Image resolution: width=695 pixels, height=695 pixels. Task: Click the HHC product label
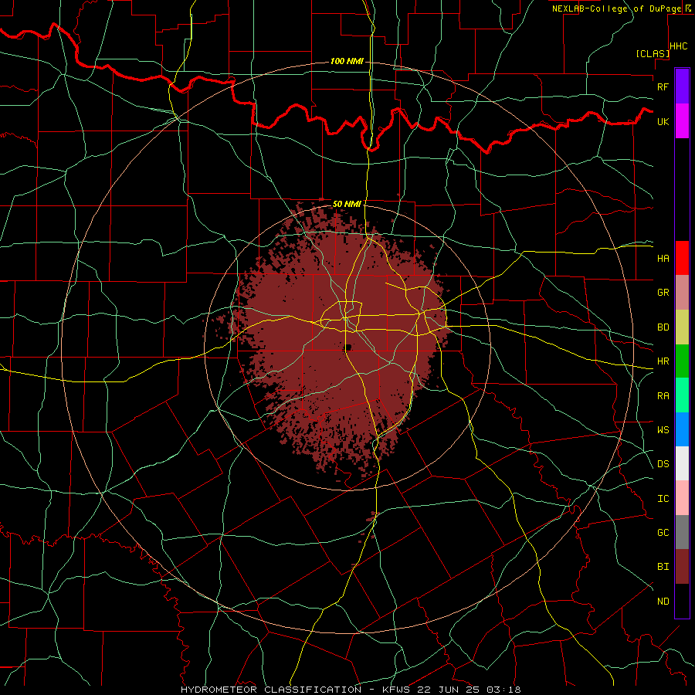(x=679, y=46)
